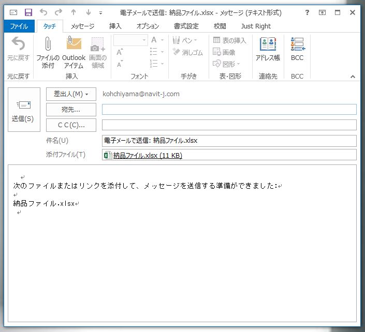Open the アドレス帳 address book

click(x=268, y=49)
